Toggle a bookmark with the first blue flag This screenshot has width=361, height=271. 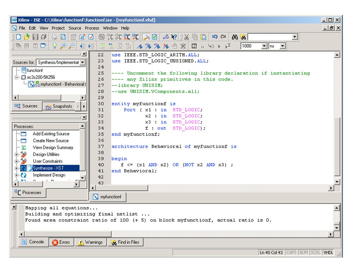click(140, 46)
